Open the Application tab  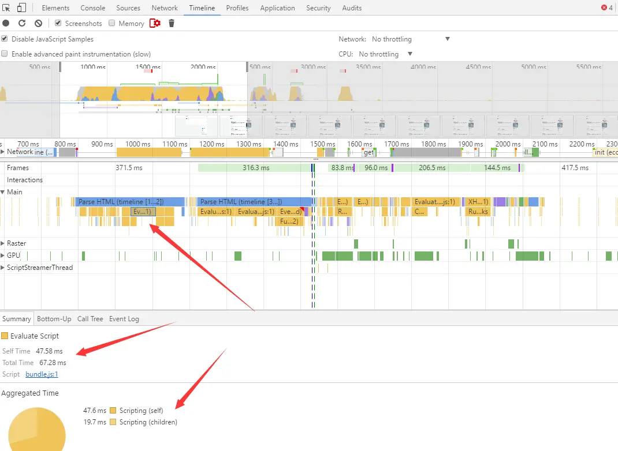point(277,8)
